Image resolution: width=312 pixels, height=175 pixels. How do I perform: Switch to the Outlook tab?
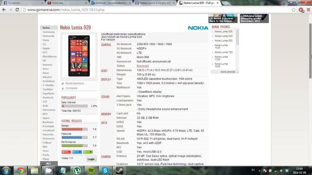pyautogui.click(x=111, y=3)
